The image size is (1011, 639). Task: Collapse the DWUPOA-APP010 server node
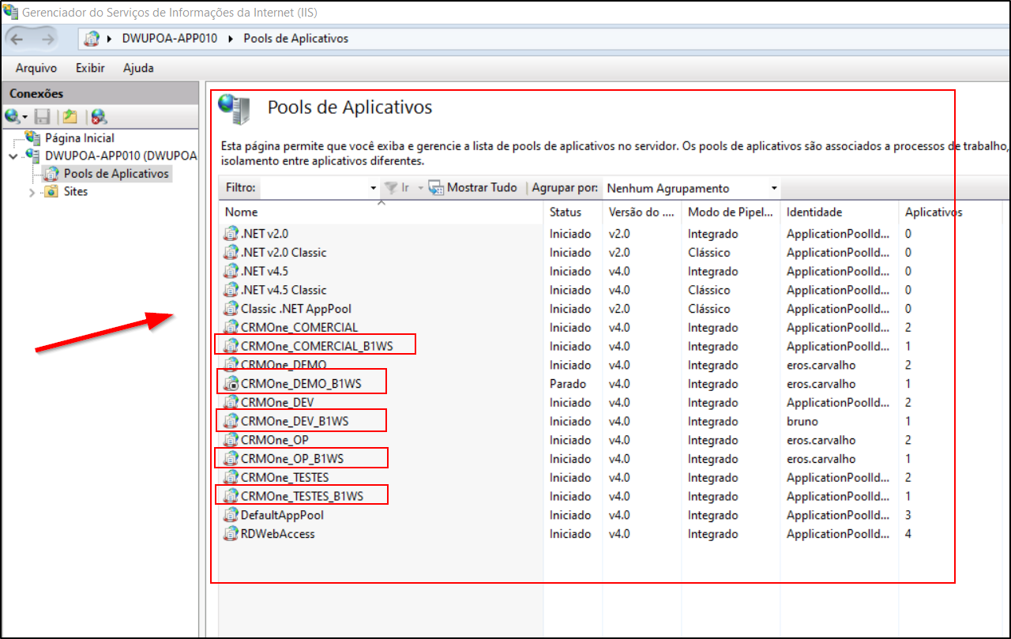(13, 156)
